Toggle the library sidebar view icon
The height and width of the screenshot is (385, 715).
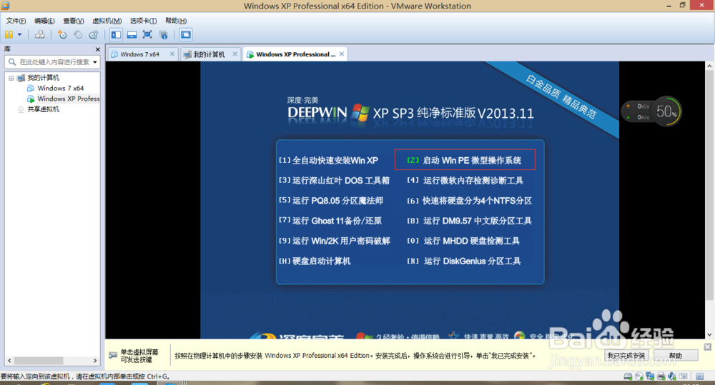click(117, 34)
